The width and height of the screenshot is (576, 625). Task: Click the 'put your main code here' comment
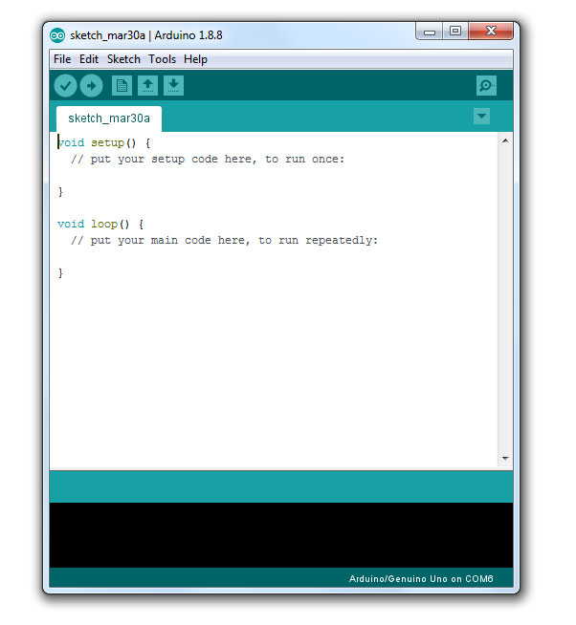(x=224, y=241)
